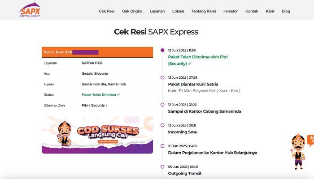The height and width of the screenshot is (179, 314).
Task: Click 'Paket Diantar Kurir Satria' entry
Action: coord(193,84)
